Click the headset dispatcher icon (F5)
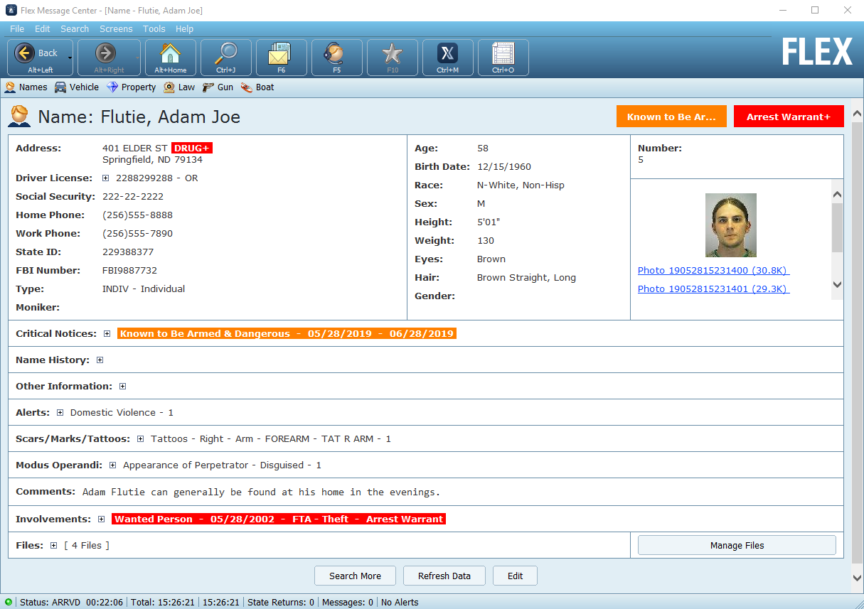Image resolution: width=864 pixels, height=609 pixels. [x=337, y=57]
